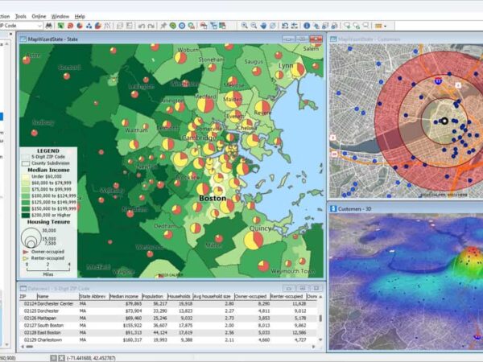Open the Help menu
This screenshot has height=362, width=483.
point(80,15)
